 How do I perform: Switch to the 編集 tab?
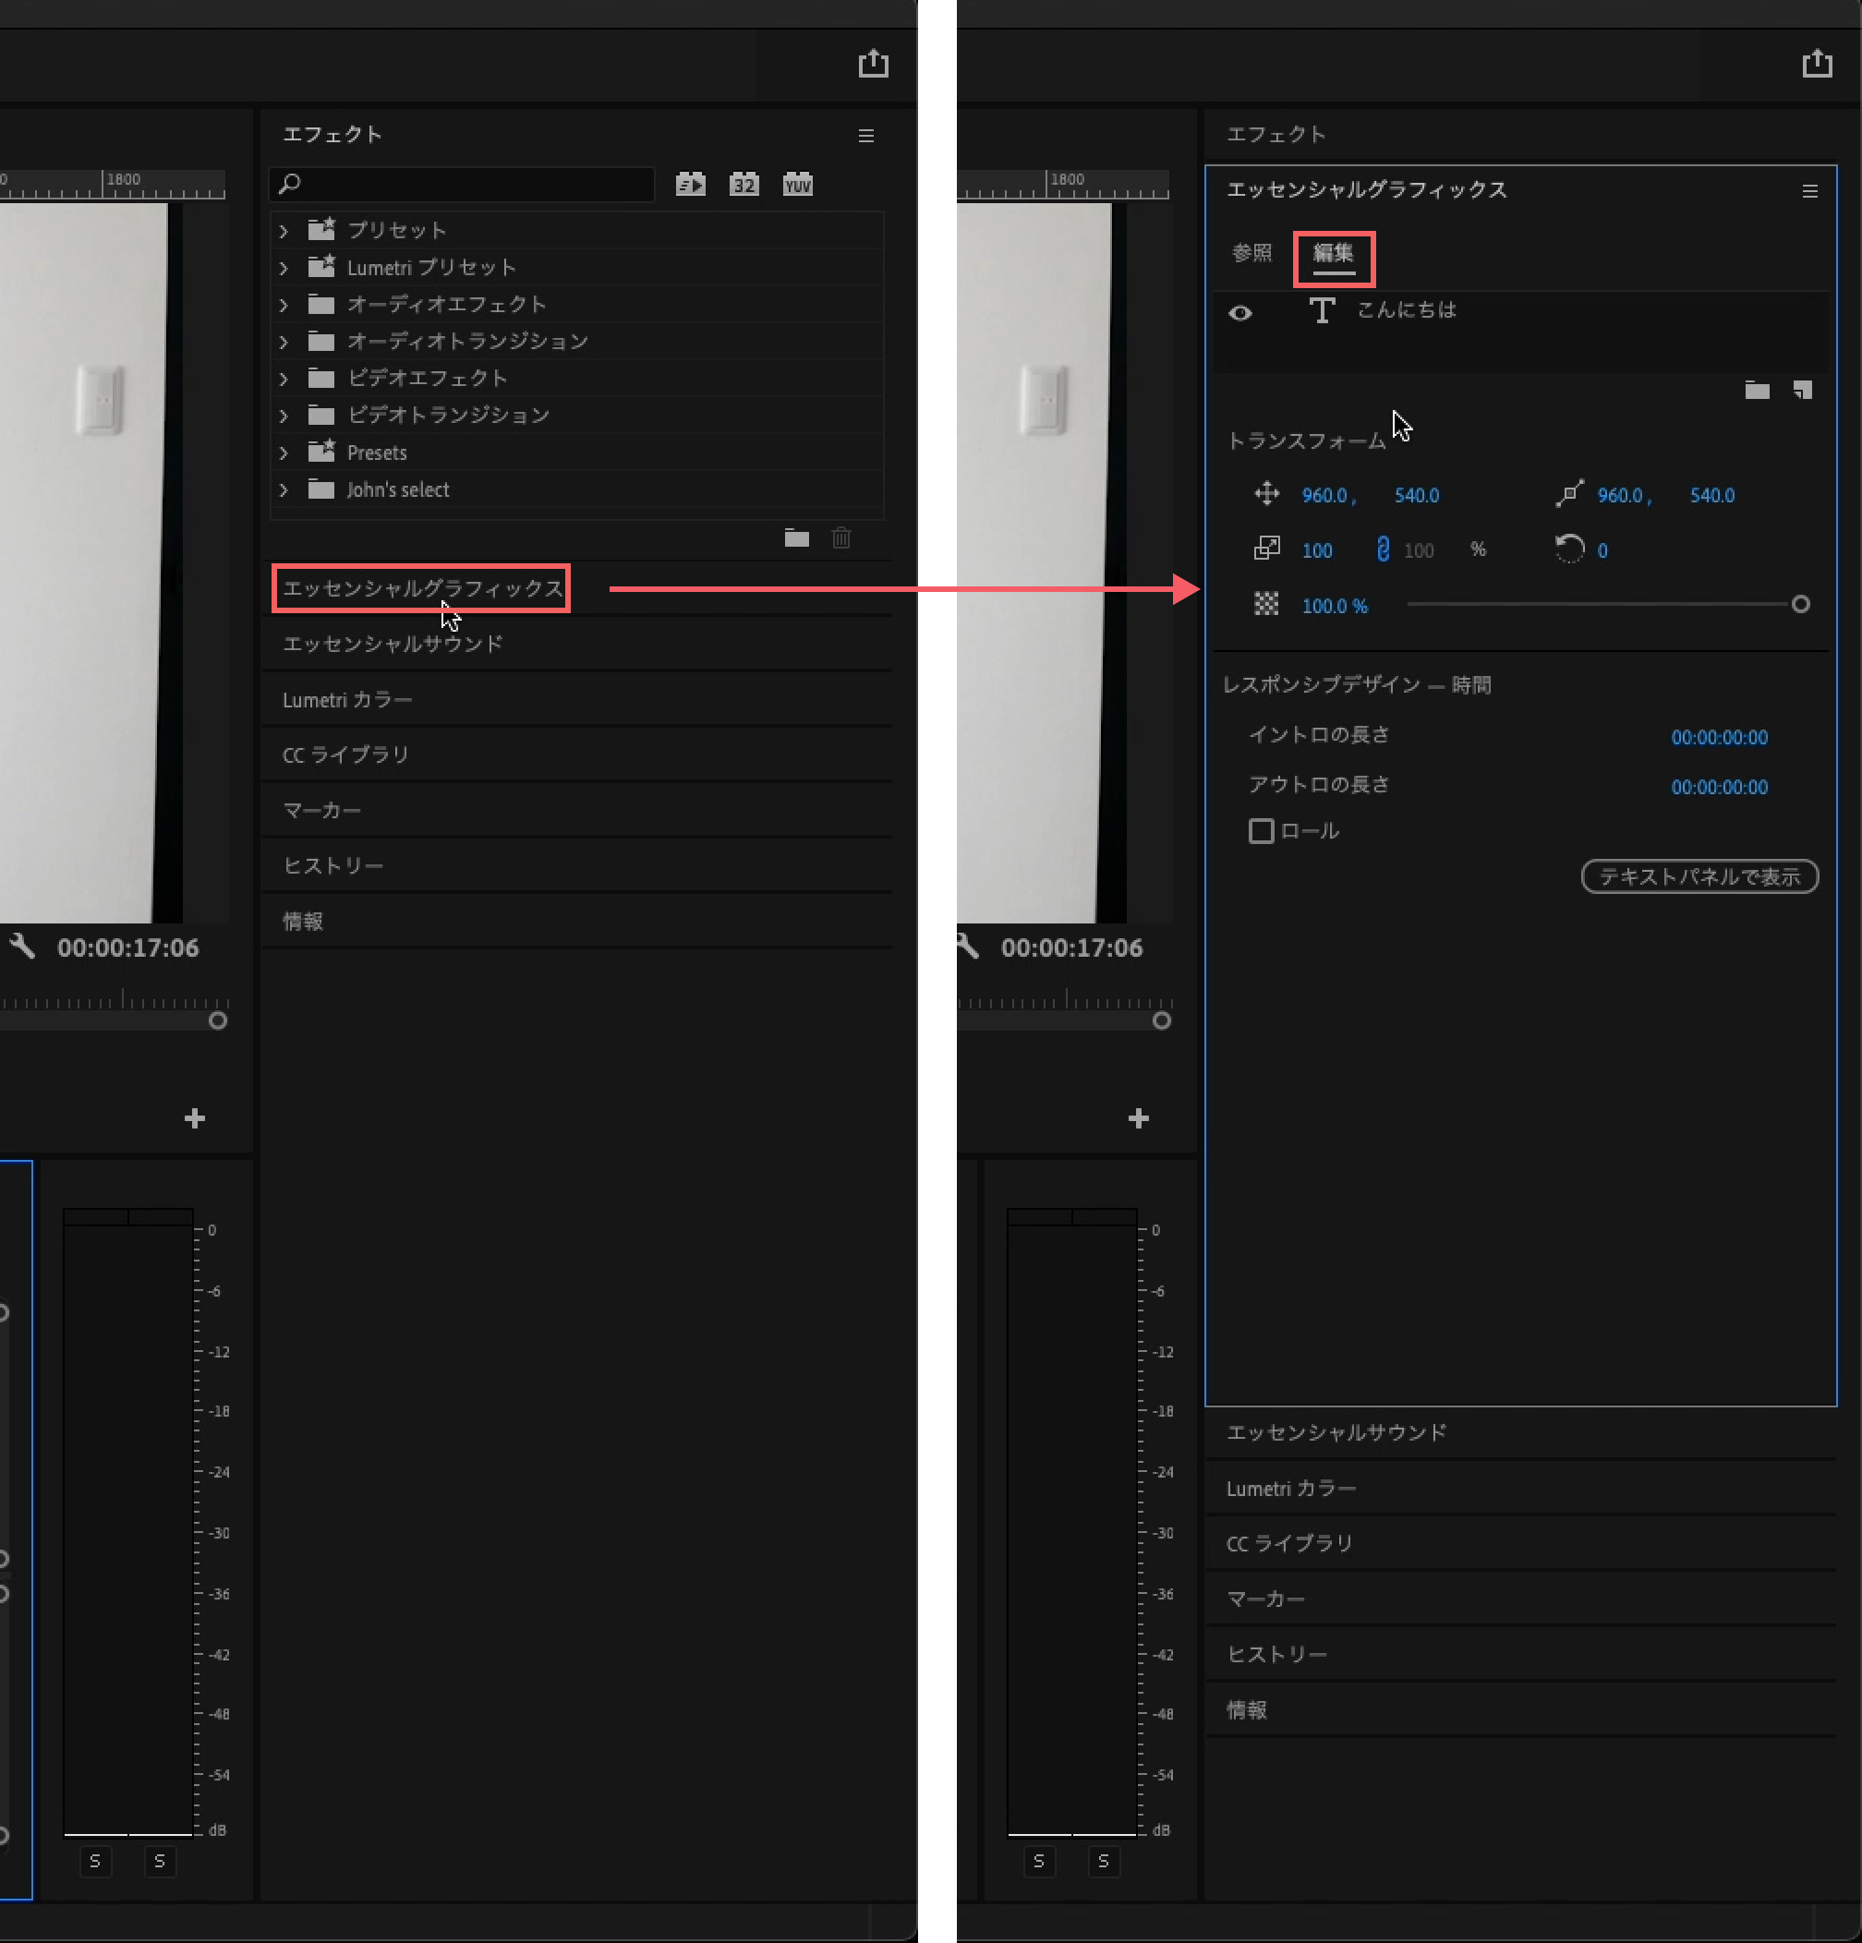click(1333, 254)
